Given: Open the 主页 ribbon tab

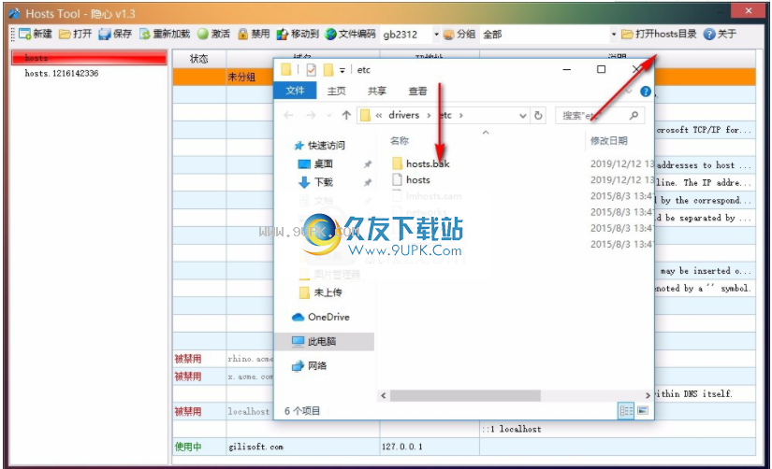Looking at the screenshot, I should click(x=336, y=91).
